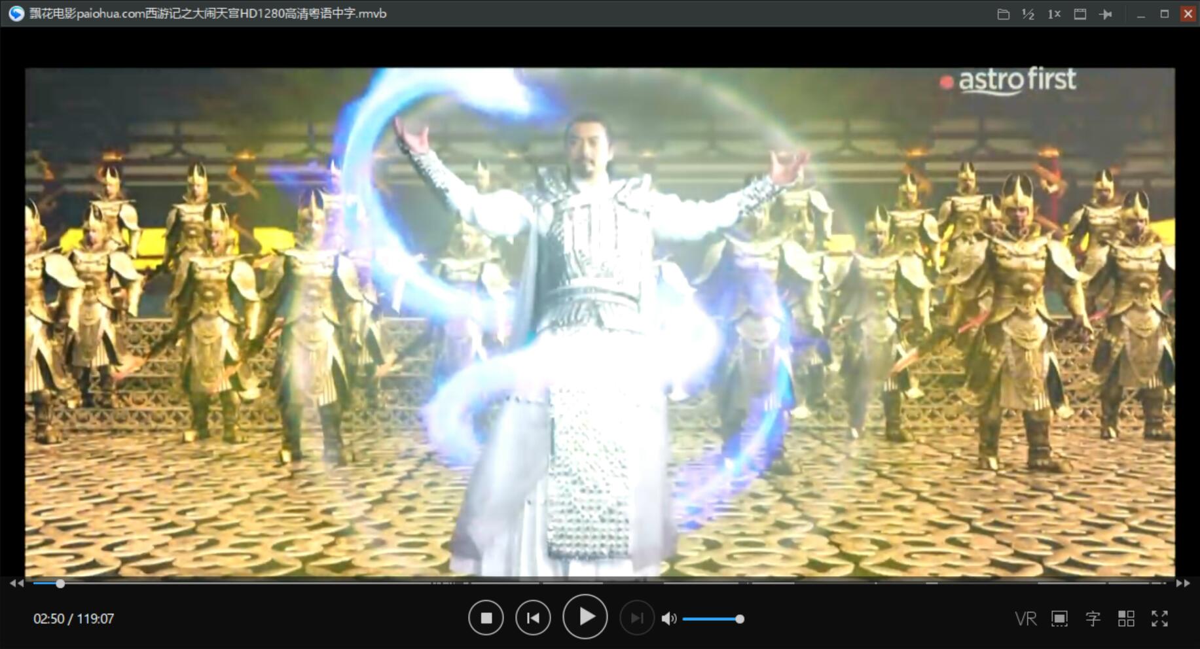
Task: Minimize the player window
Action: coord(1141,14)
